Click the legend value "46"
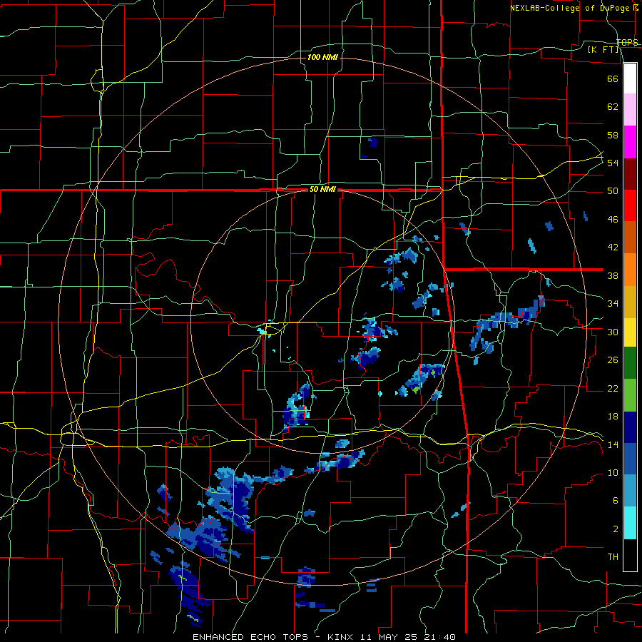This screenshot has height=642, width=642. click(x=613, y=220)
